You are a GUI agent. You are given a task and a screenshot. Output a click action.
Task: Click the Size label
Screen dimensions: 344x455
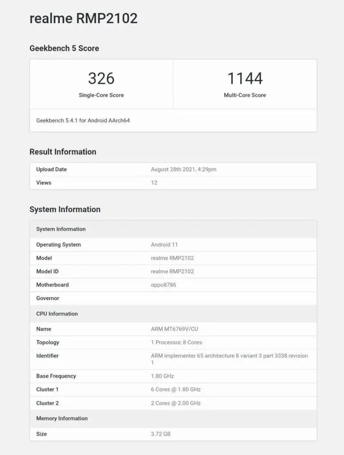click(41, 434)
